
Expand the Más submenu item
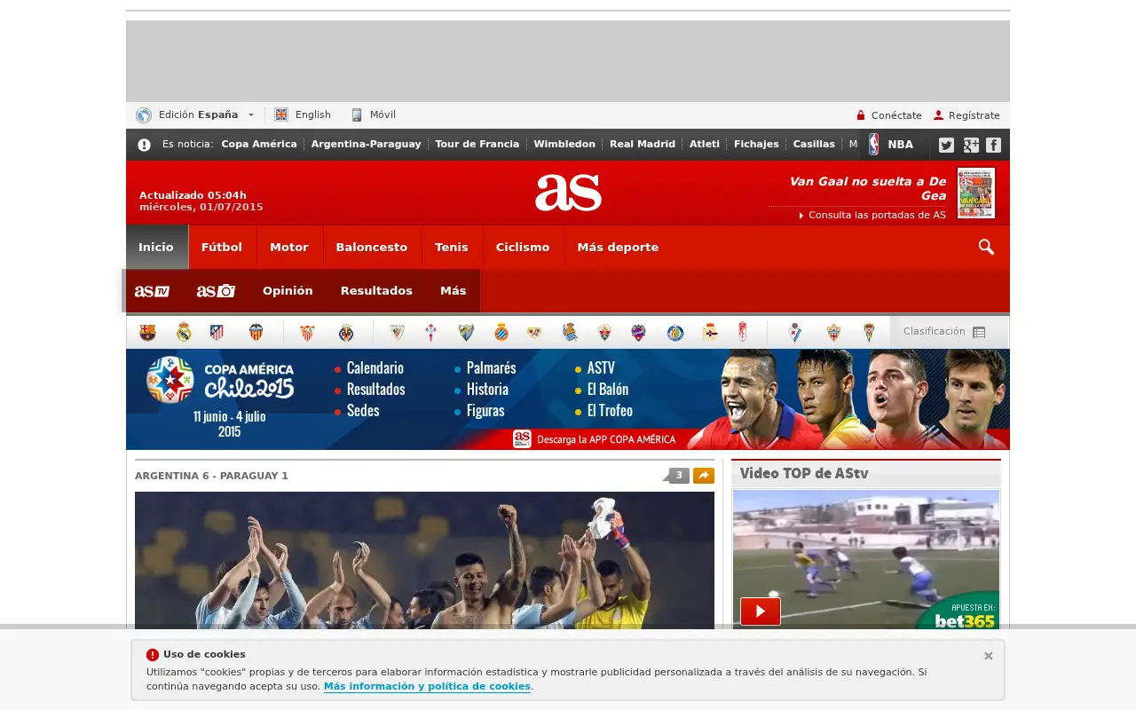click(x=453, y=291)
